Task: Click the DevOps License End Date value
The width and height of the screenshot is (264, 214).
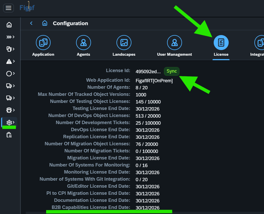Action: point(147,130)
